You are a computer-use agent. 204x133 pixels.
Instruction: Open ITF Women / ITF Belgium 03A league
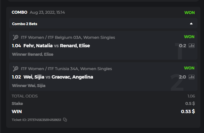(68, 37)
